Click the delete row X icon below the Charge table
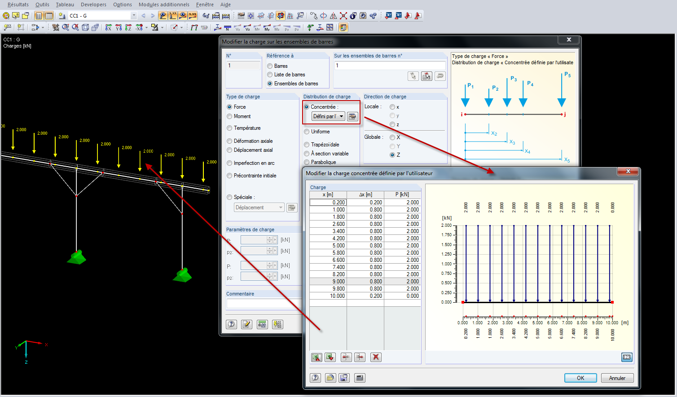The width and height of the screenshot is (677, 397). click(x=376, y=357)
